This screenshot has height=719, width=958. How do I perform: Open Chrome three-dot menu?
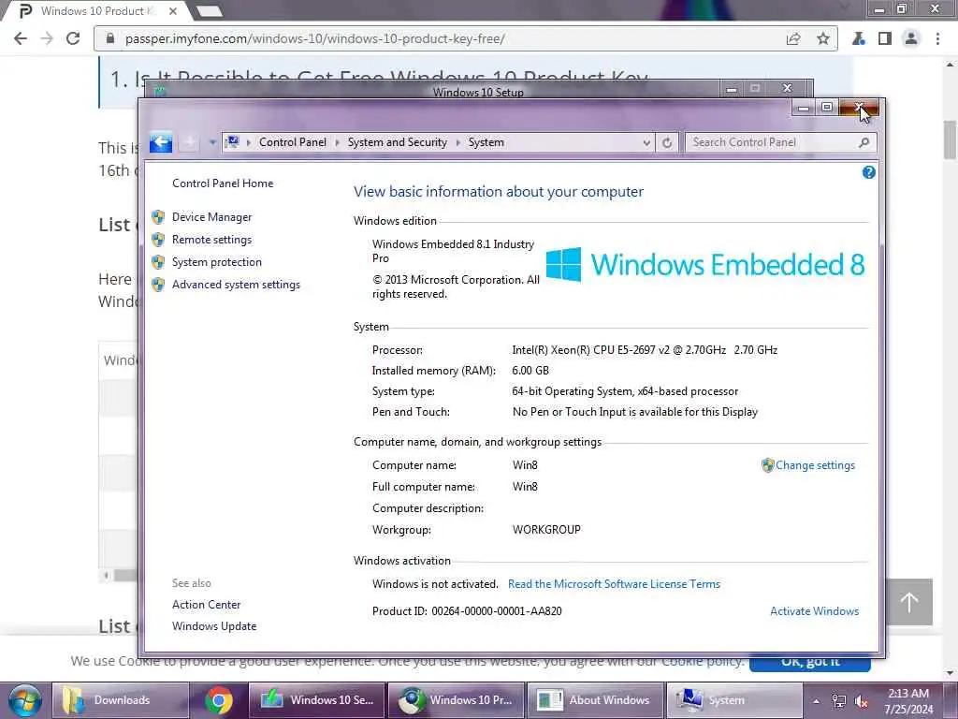point(937,38)
